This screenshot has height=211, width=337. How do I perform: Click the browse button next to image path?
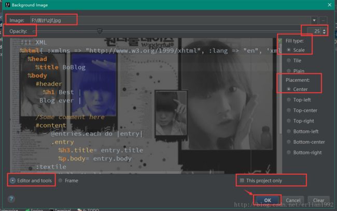(323, 20)
